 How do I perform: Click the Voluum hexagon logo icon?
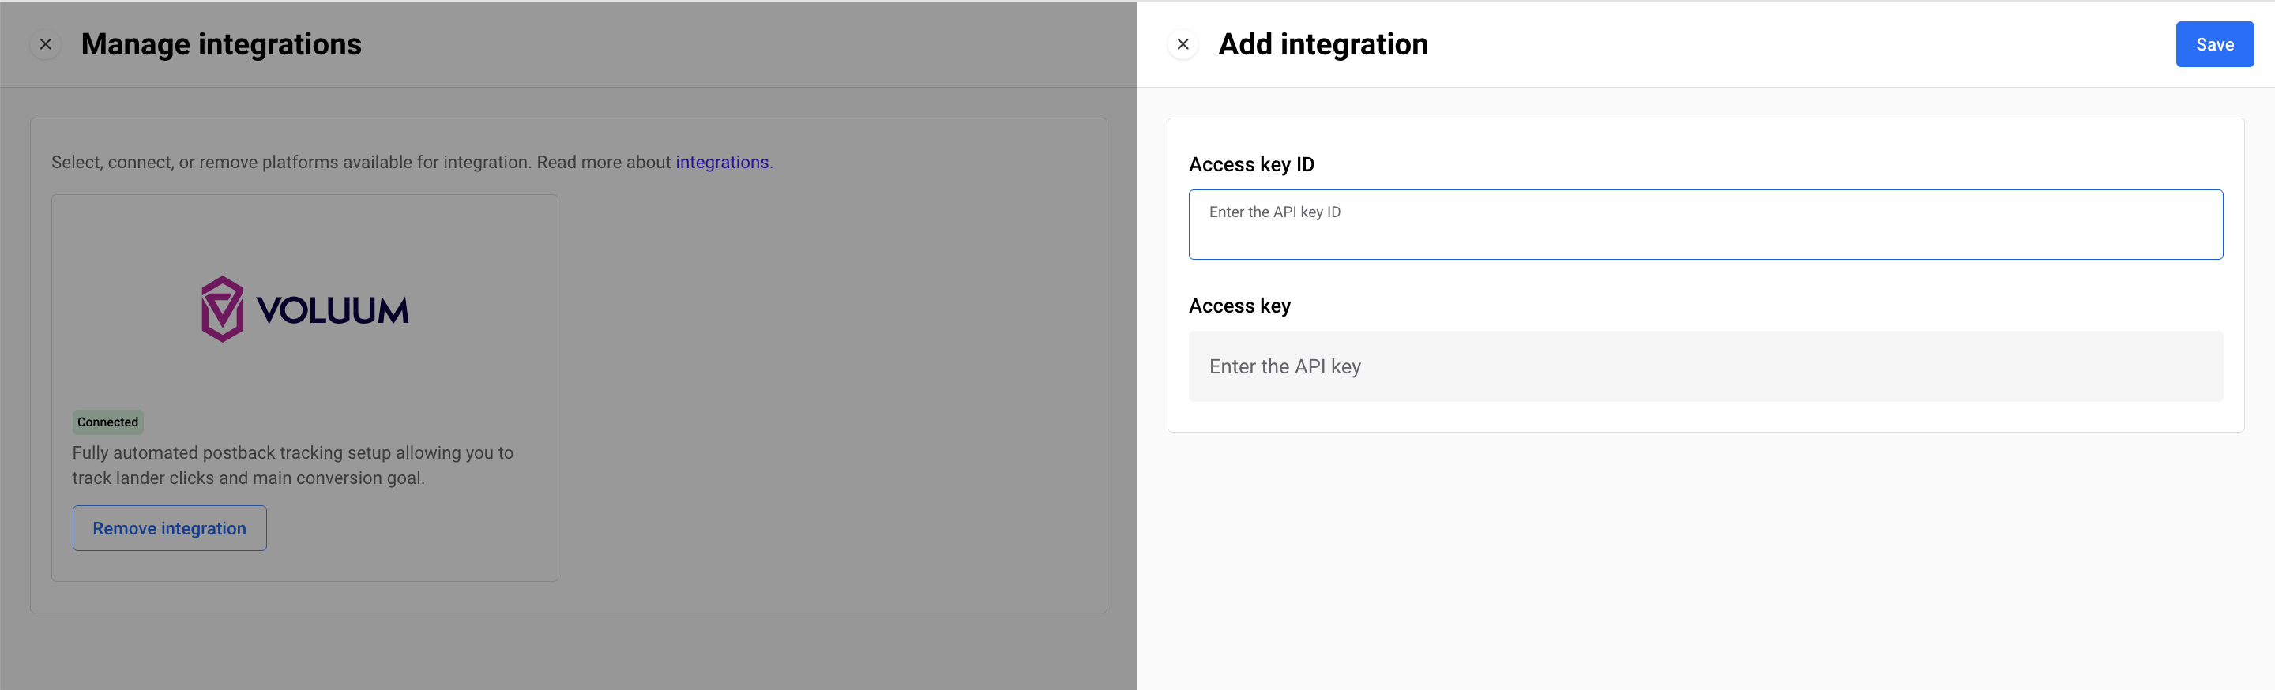(x=222, y=309)
